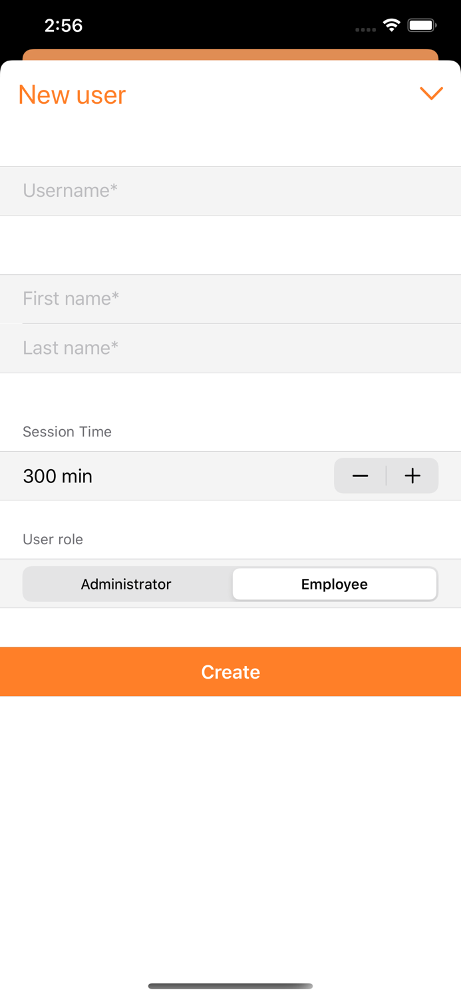Select the Employee role
Screen dimensions: 461x998
(335, 583)
